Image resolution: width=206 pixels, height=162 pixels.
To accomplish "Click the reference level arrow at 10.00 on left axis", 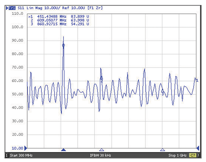I will 25,148.
